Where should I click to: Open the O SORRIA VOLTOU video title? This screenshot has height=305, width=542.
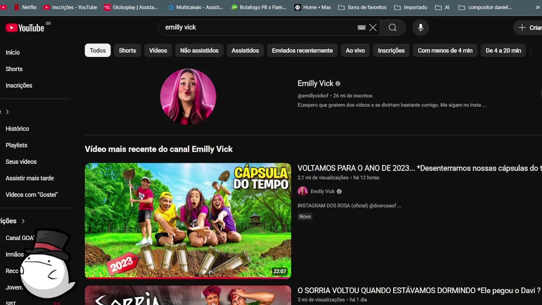coord(419,291)
